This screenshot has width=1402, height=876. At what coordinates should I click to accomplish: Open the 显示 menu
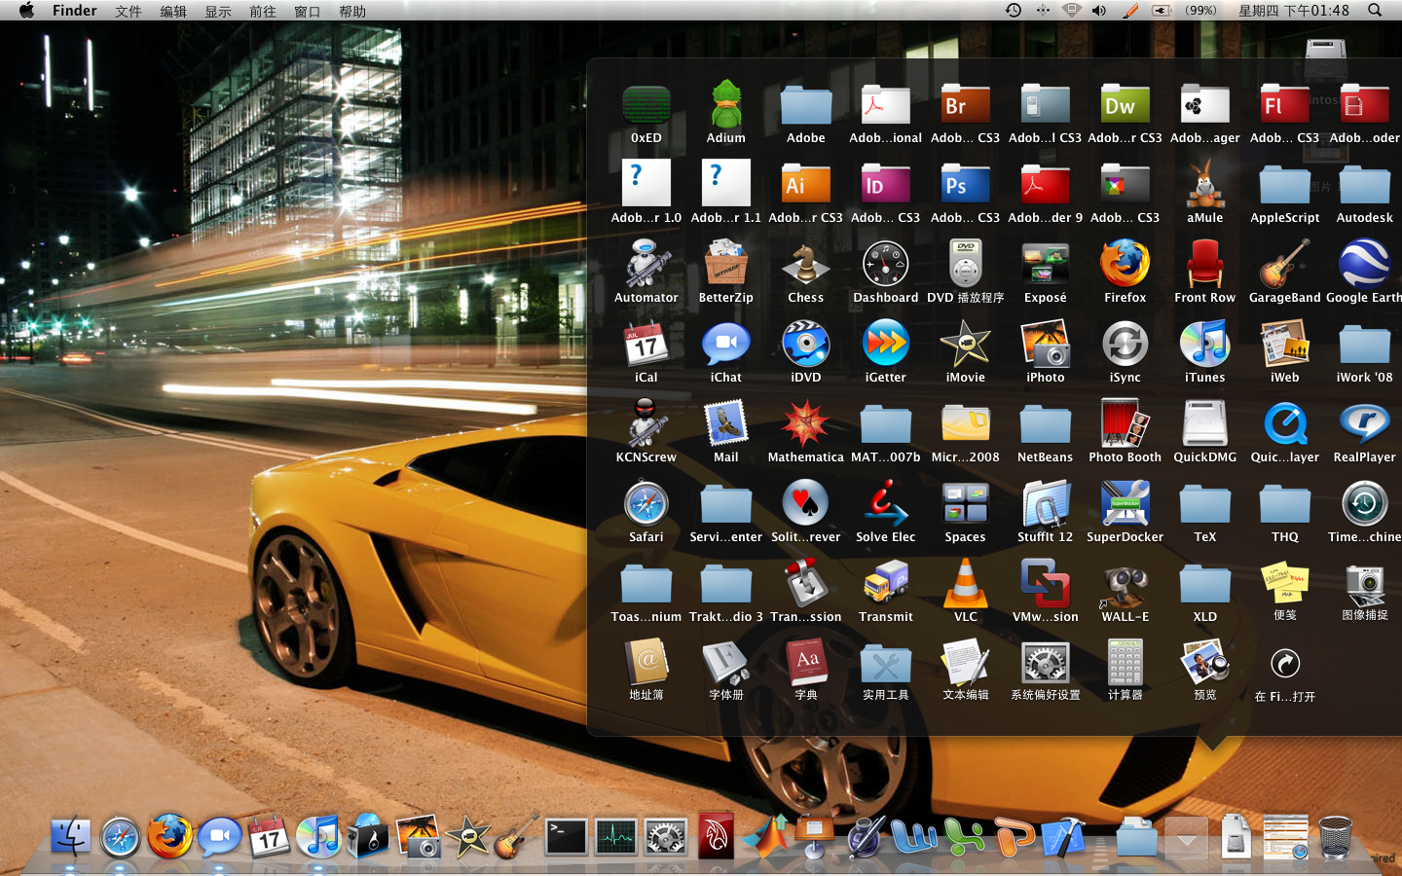point(218,11)
